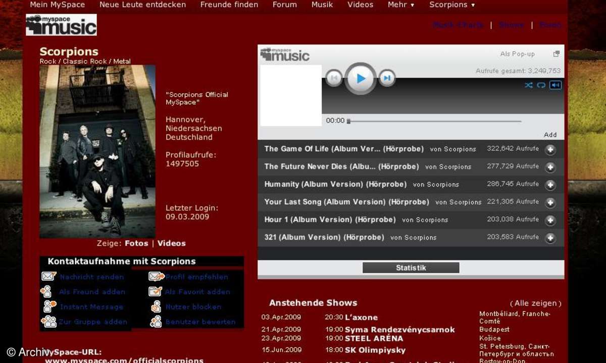This screenshot has width=606, height=363.
Task: Show band Fotos link
Action: [x=136, y=243]
